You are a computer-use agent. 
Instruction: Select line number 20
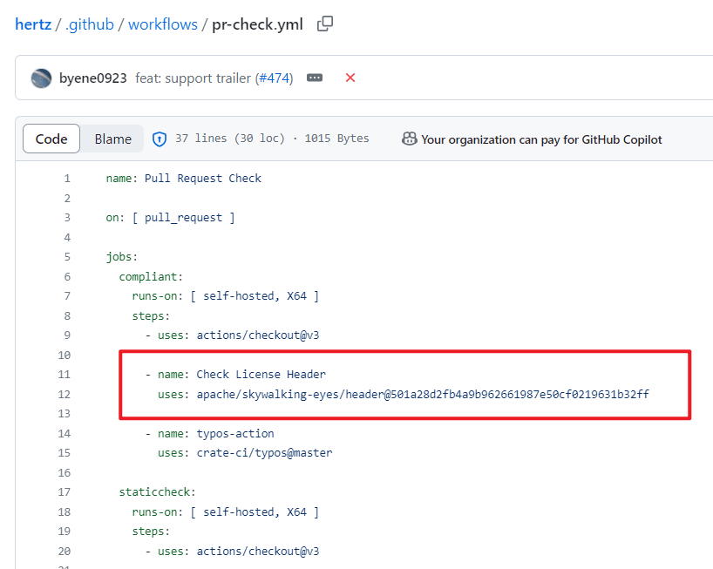pyautogui.click(x=65, y=551)
